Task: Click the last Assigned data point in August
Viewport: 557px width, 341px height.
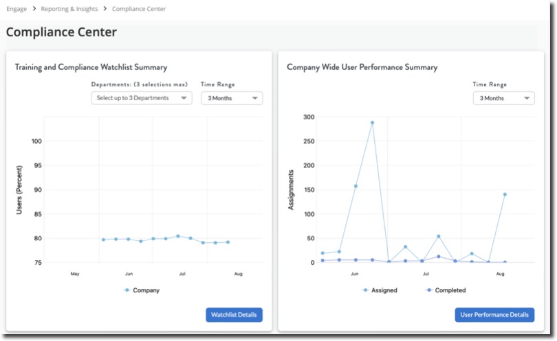Action: [x=505, y=194]
